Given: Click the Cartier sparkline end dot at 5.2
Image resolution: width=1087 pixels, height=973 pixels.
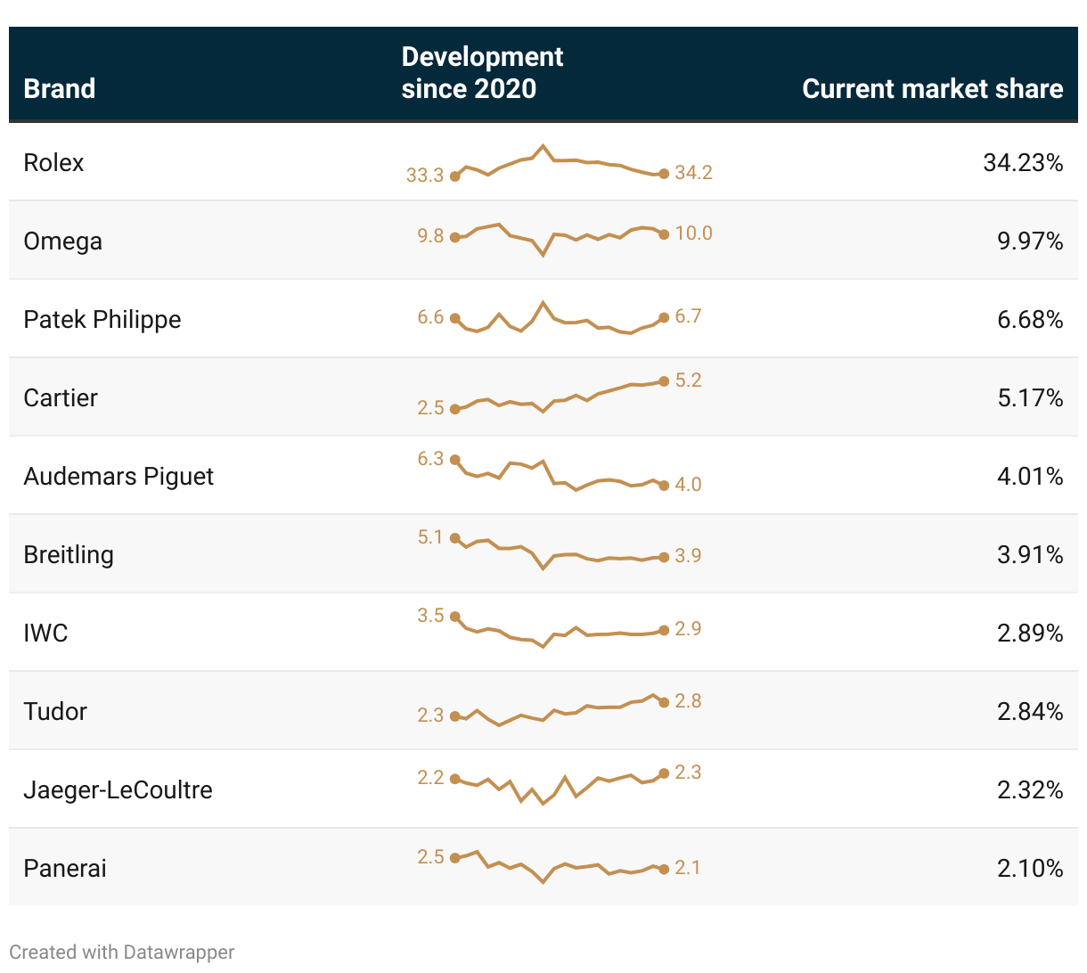Looking at the screenshot, I should pyautogui.click(x=664, y=381).
